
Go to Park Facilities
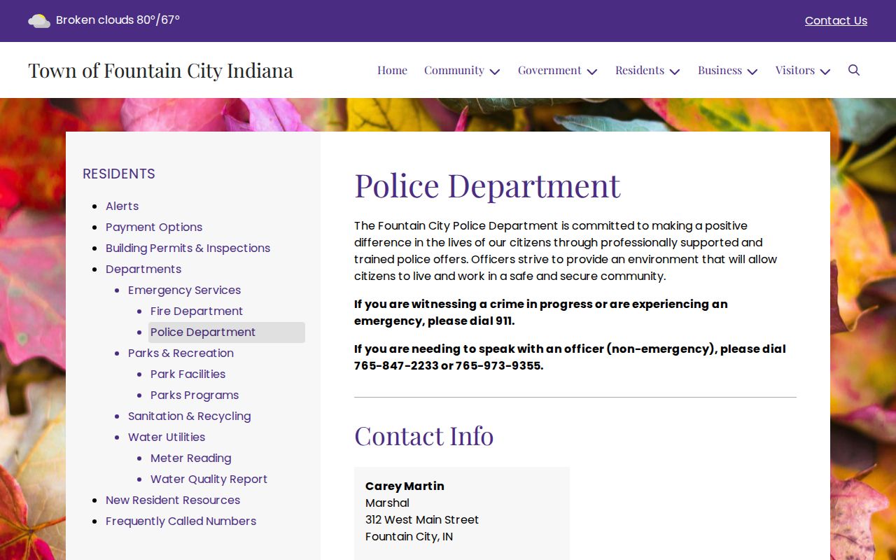(188, 374)
